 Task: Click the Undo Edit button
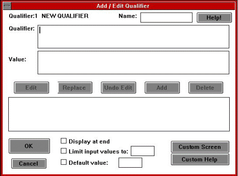coord(118,88)
